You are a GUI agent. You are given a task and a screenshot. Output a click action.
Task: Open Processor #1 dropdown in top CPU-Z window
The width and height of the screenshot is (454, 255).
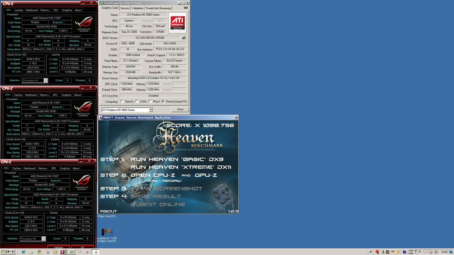45,80
